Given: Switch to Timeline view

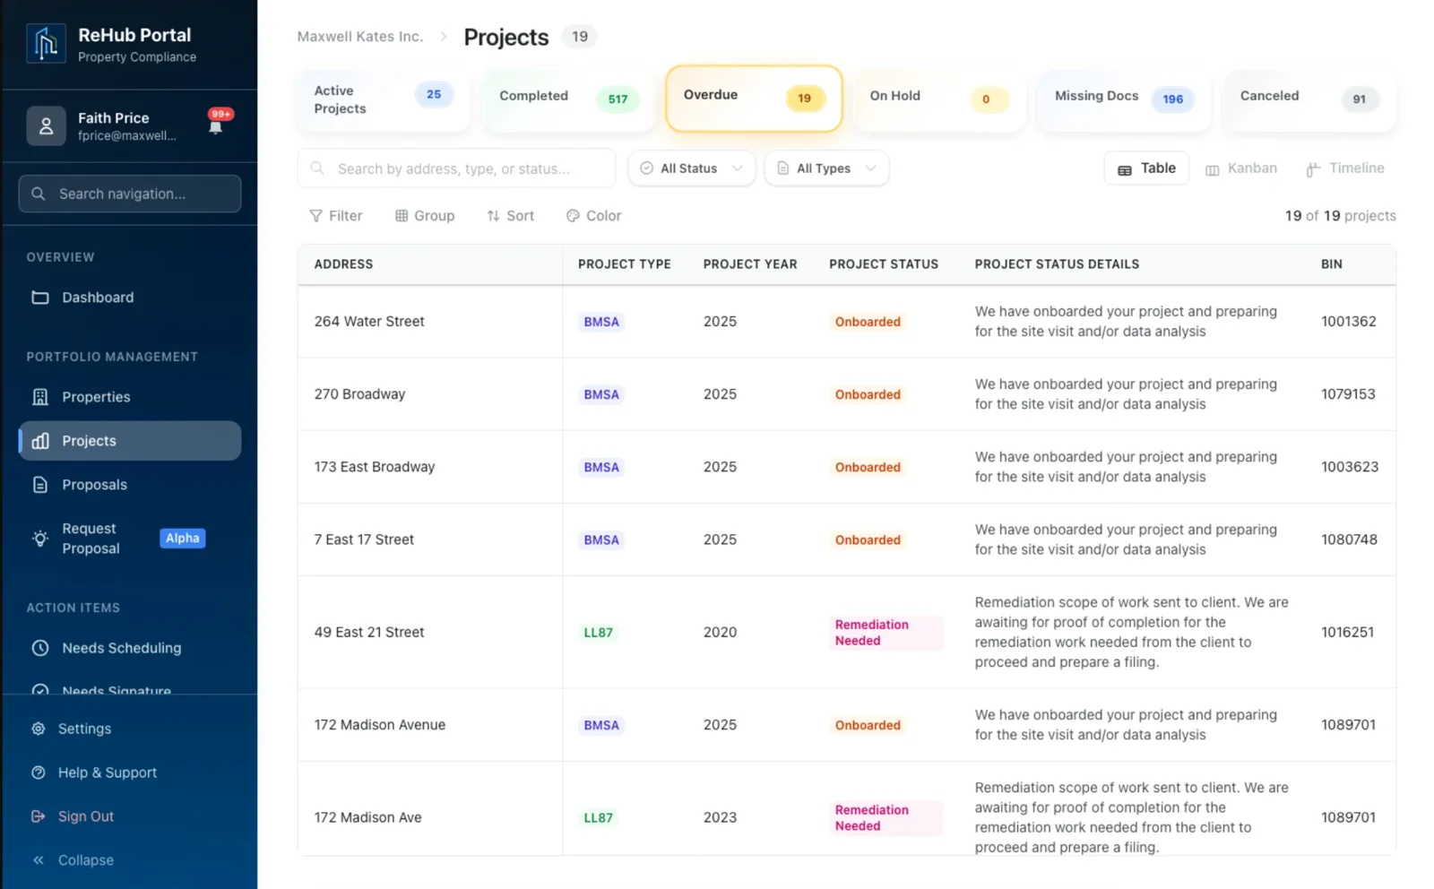Looking at the screenshot, I should pos(1345,168).
